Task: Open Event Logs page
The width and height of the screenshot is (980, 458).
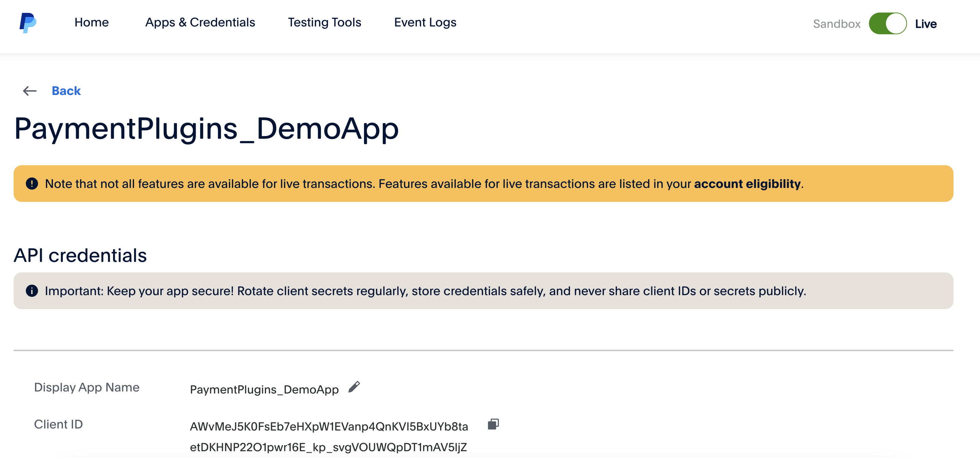Action: 425,22
